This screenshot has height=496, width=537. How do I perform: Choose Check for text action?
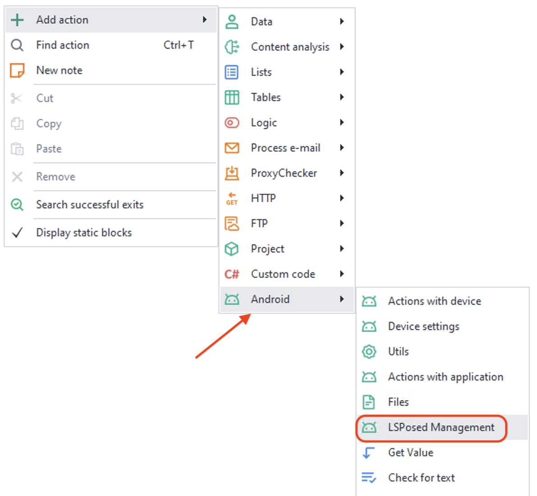click(421, 478)
